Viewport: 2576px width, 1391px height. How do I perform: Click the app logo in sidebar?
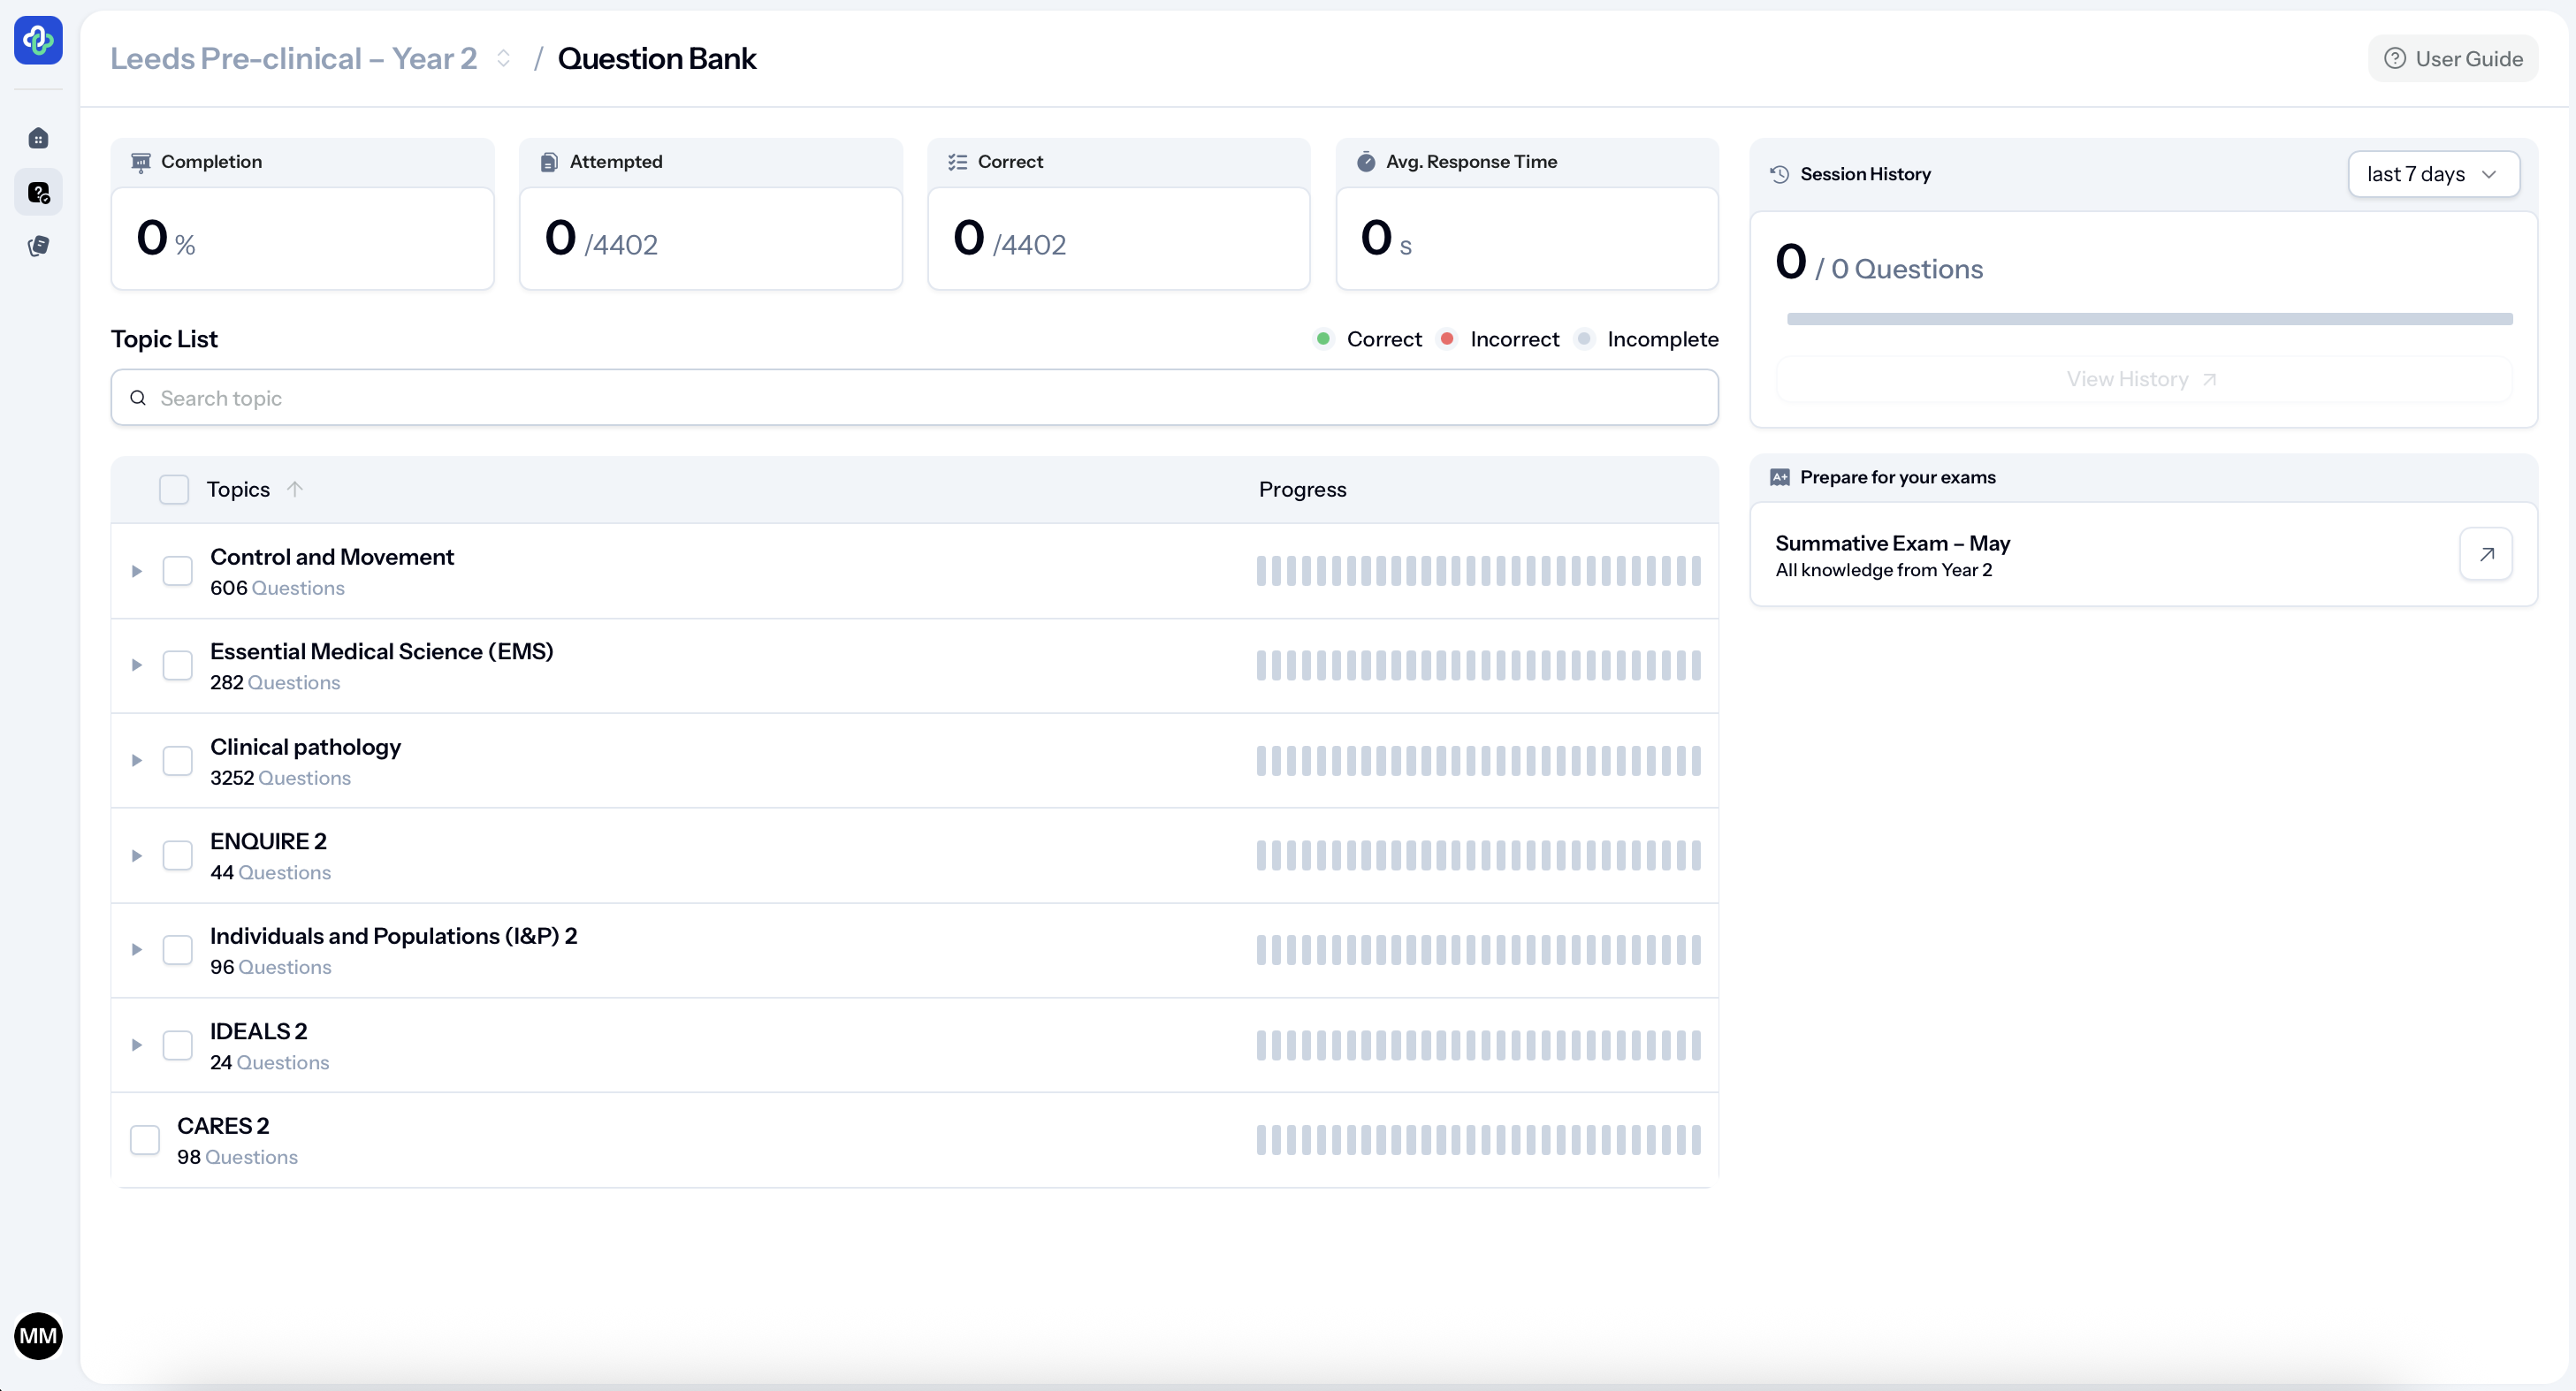click(38, 40)
